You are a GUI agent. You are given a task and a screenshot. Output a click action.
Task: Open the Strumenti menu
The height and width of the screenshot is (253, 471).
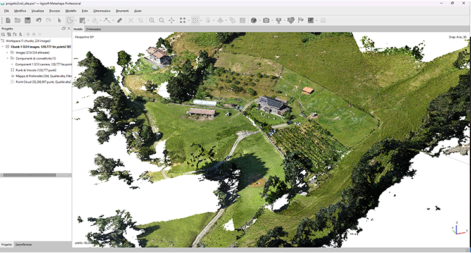[x=122, y=11]
